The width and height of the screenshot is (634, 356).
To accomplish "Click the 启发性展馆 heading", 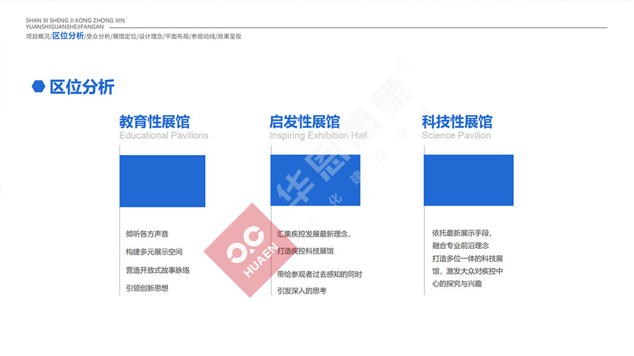I will tap(304, 121).
